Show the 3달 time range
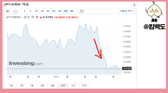The height and width of the screenshot is (93, 168). click(x=42, y=86)
